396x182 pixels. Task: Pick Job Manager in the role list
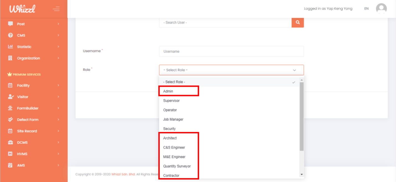pyautogui.click(x=173, y=119)
